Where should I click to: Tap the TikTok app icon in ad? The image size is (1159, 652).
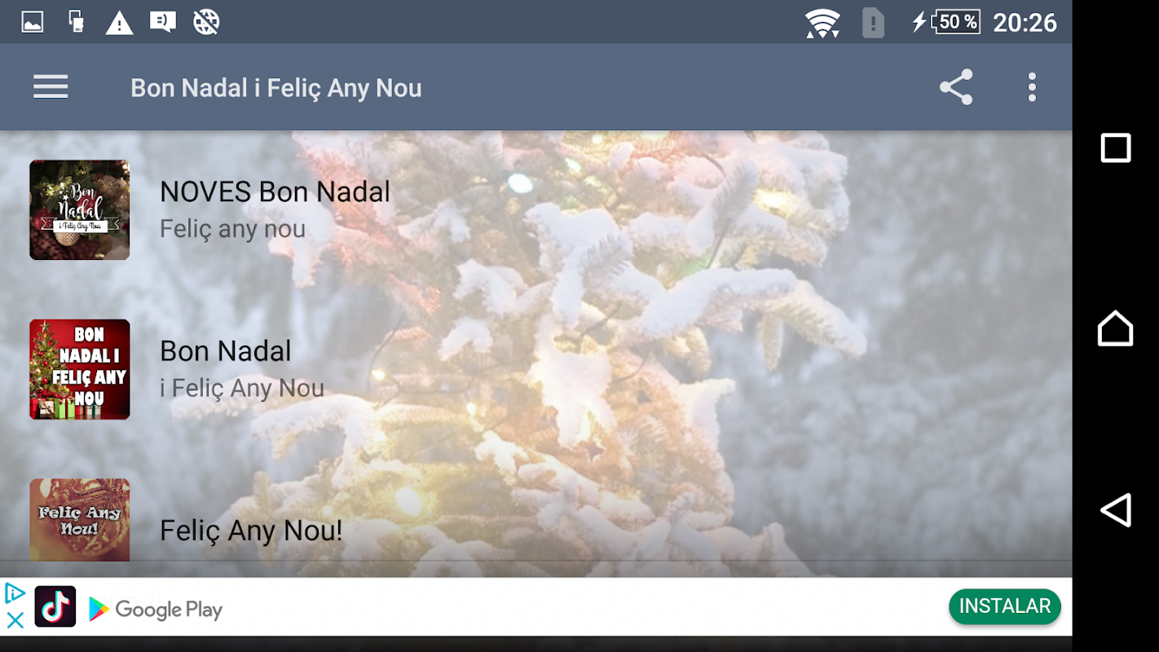pos(55,606)
